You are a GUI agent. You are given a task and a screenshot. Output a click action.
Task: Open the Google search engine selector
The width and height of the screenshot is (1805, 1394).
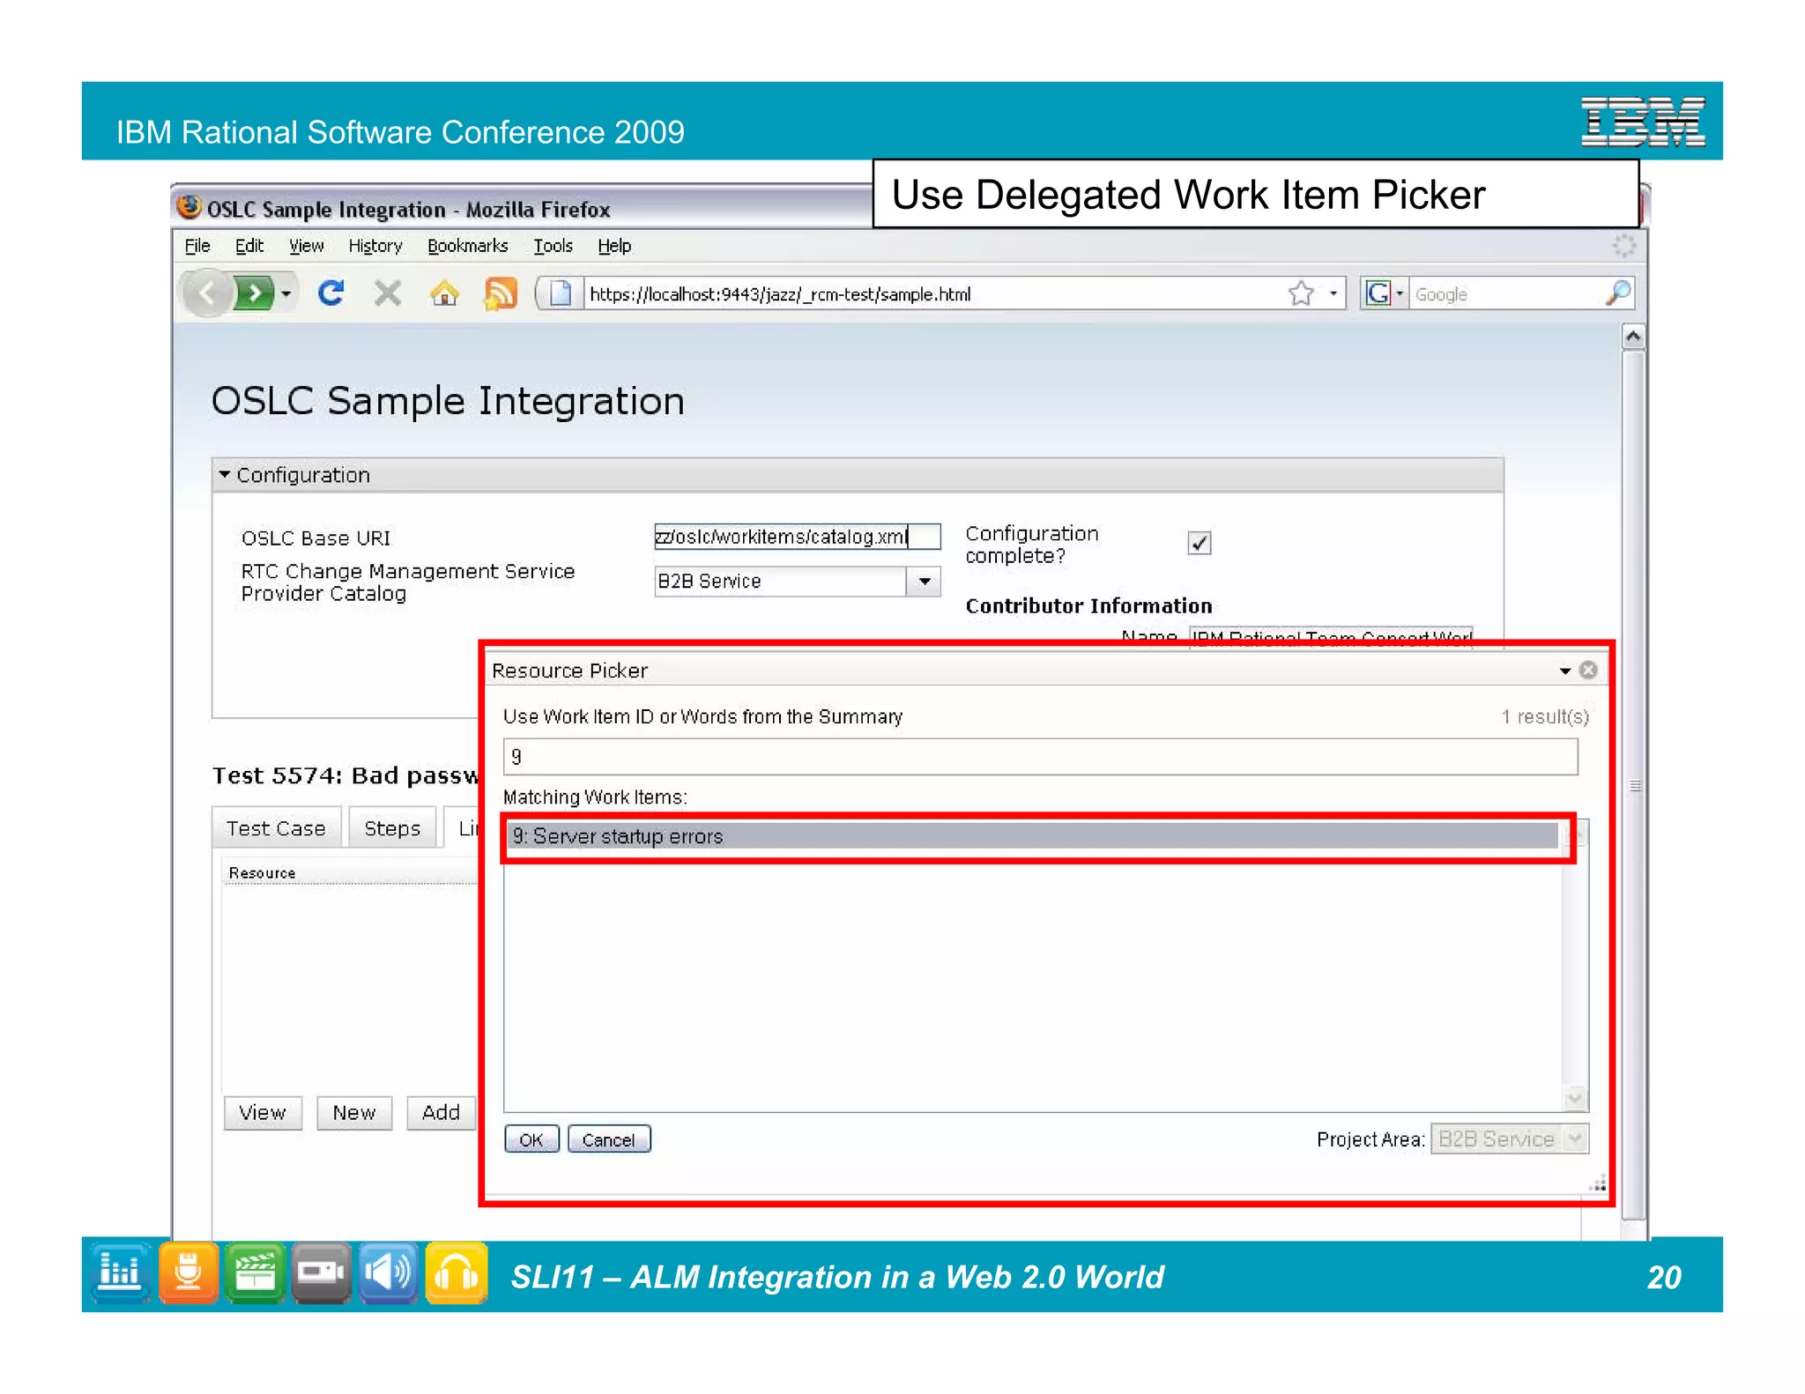click(x=1384, y=293)
